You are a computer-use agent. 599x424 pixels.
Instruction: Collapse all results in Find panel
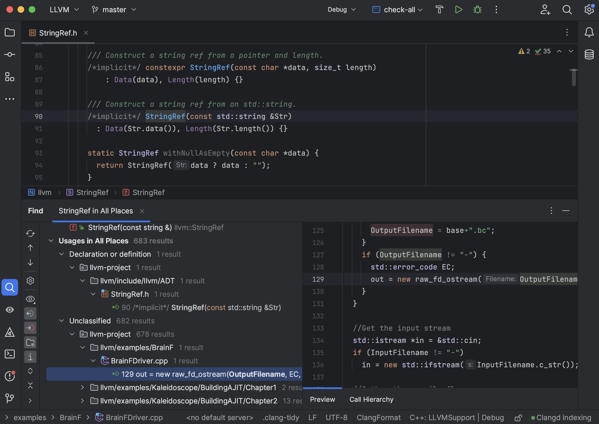[x=30, y=386]
